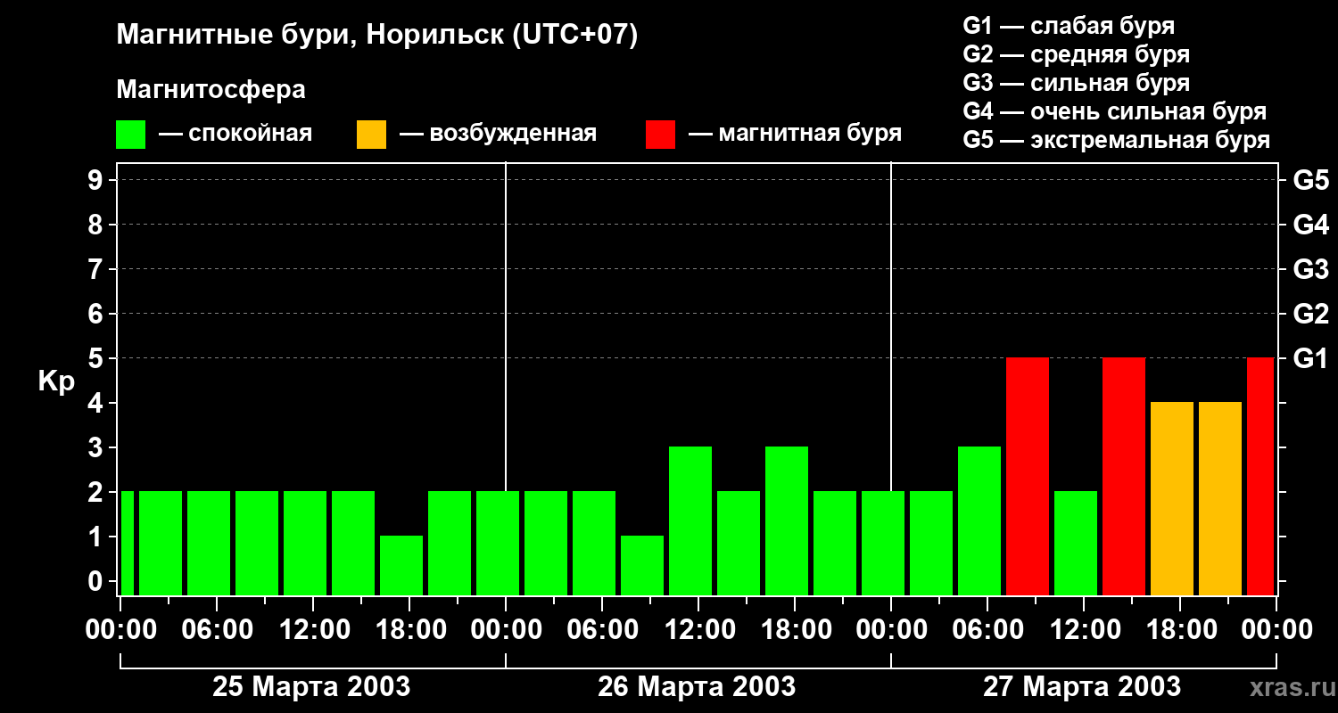1338x713 pixels.
Task: Click the '— возбужденная' legend label
Action: (x=498, y=134)
